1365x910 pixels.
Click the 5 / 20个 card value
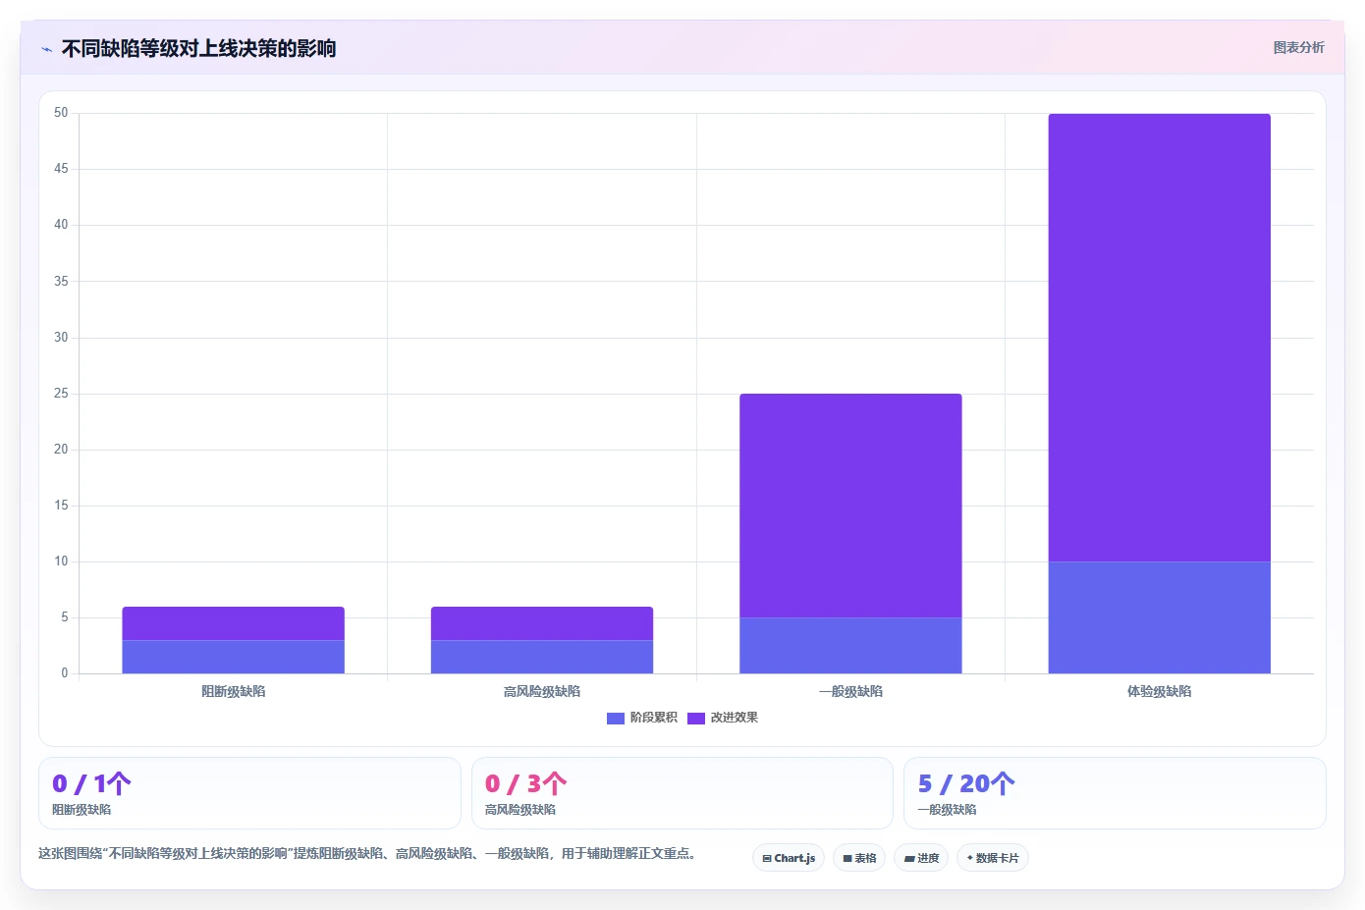coord(966,783)
